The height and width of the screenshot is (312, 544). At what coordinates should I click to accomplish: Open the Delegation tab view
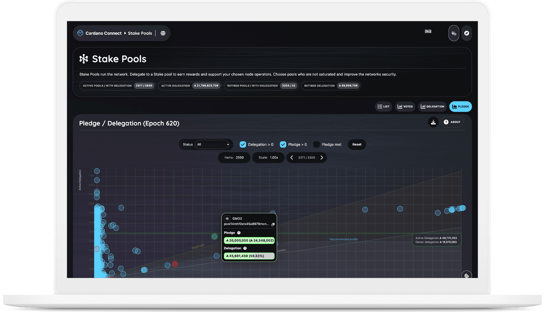(x=432, y=106)
